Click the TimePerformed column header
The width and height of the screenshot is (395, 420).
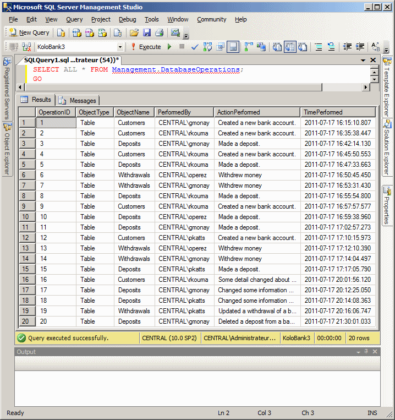point(338,112)
